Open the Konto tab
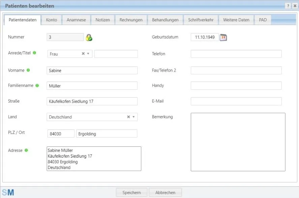The image size is (299, 198). click(x=52, y=20)
